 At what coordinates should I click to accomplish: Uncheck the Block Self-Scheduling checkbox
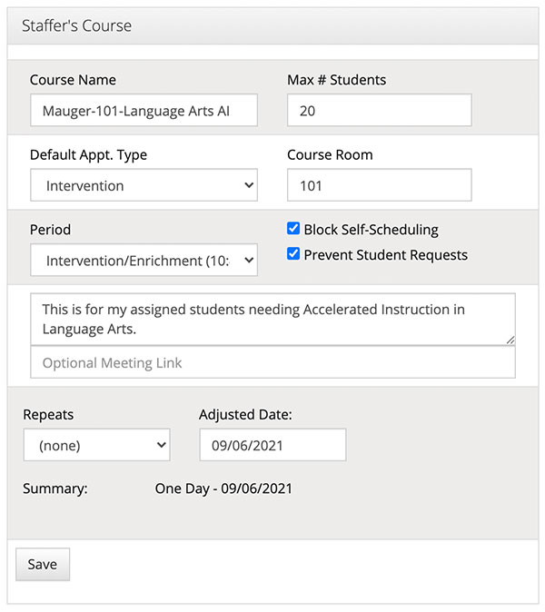coord(293,229)
